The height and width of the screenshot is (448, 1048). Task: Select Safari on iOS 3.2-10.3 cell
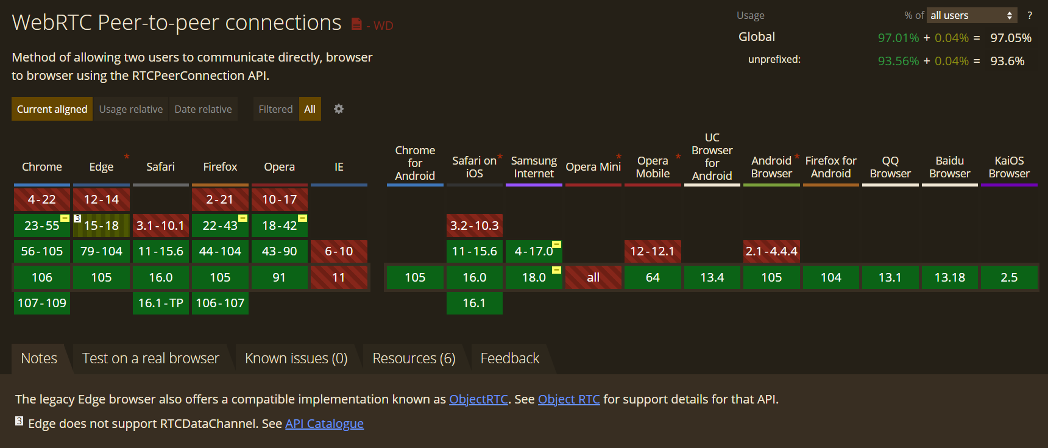[475, 226]
